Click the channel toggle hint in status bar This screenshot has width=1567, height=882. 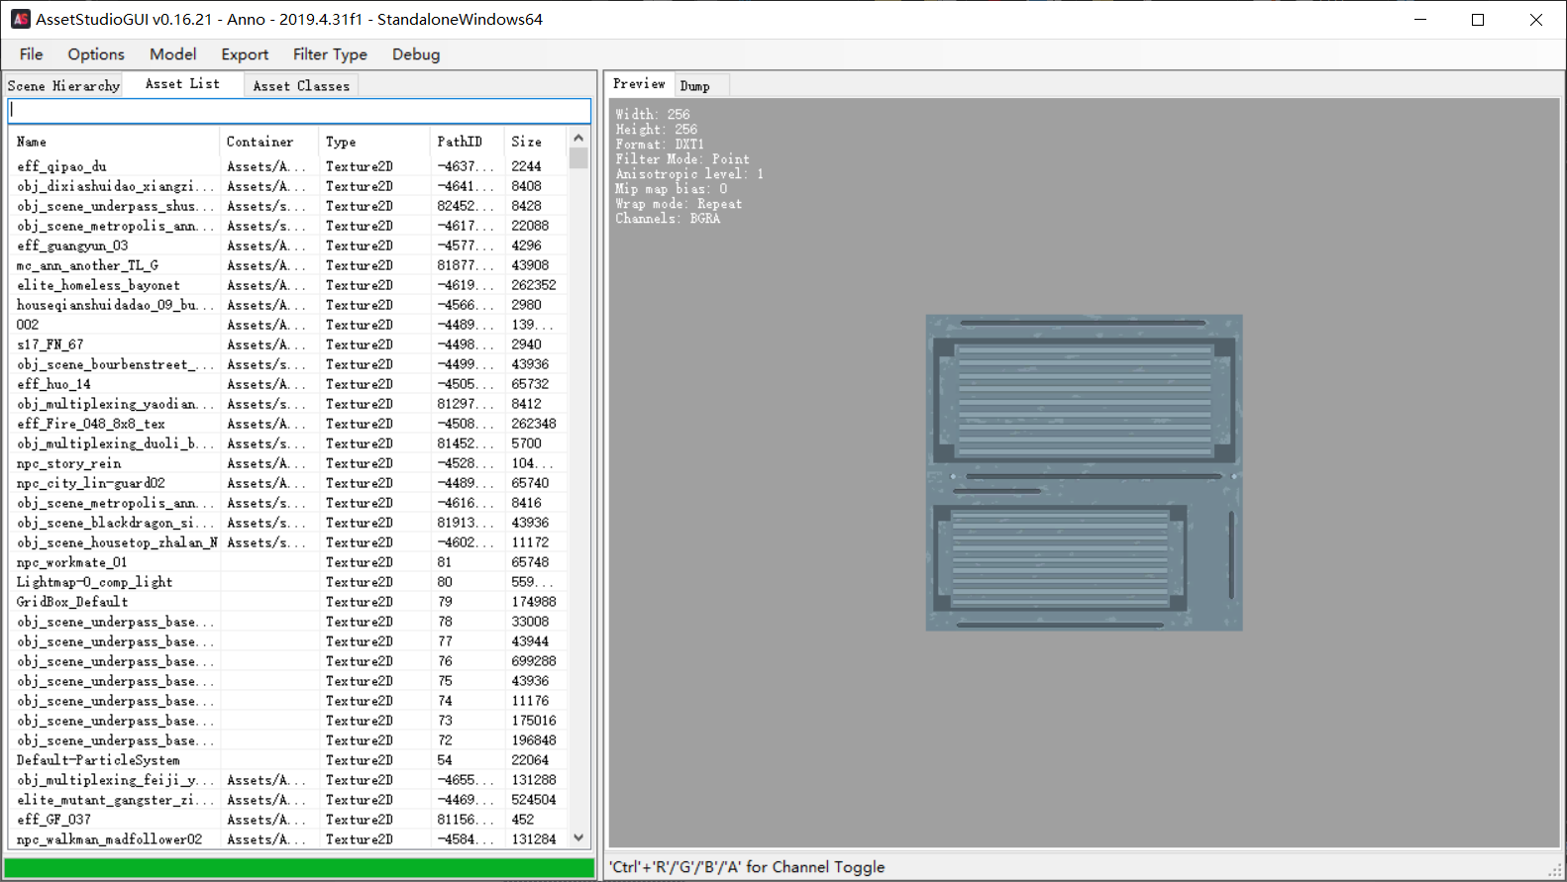pos(747,867)
